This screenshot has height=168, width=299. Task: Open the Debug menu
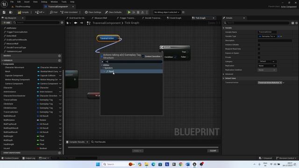click(44, 2)
